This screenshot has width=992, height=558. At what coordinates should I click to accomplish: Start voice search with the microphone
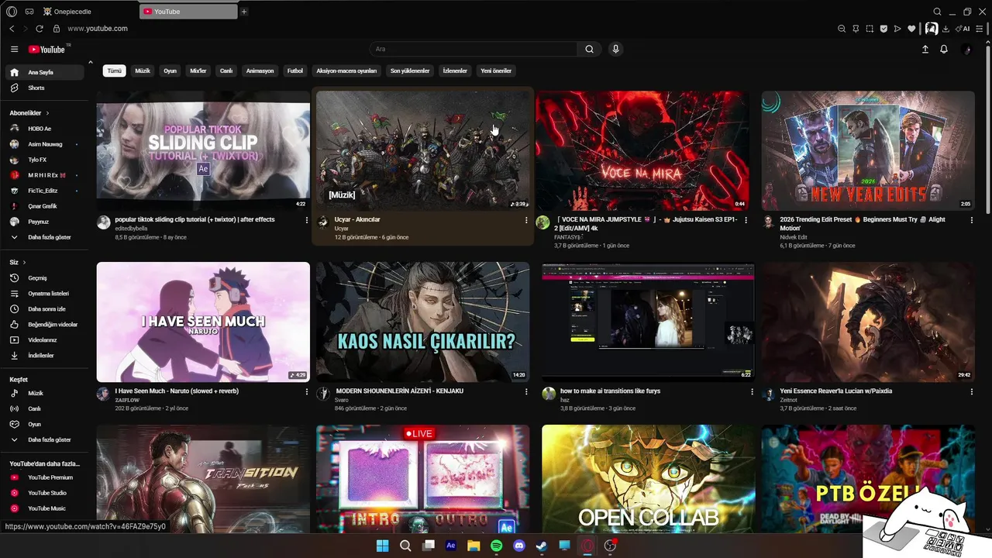(x=615, y=49)
